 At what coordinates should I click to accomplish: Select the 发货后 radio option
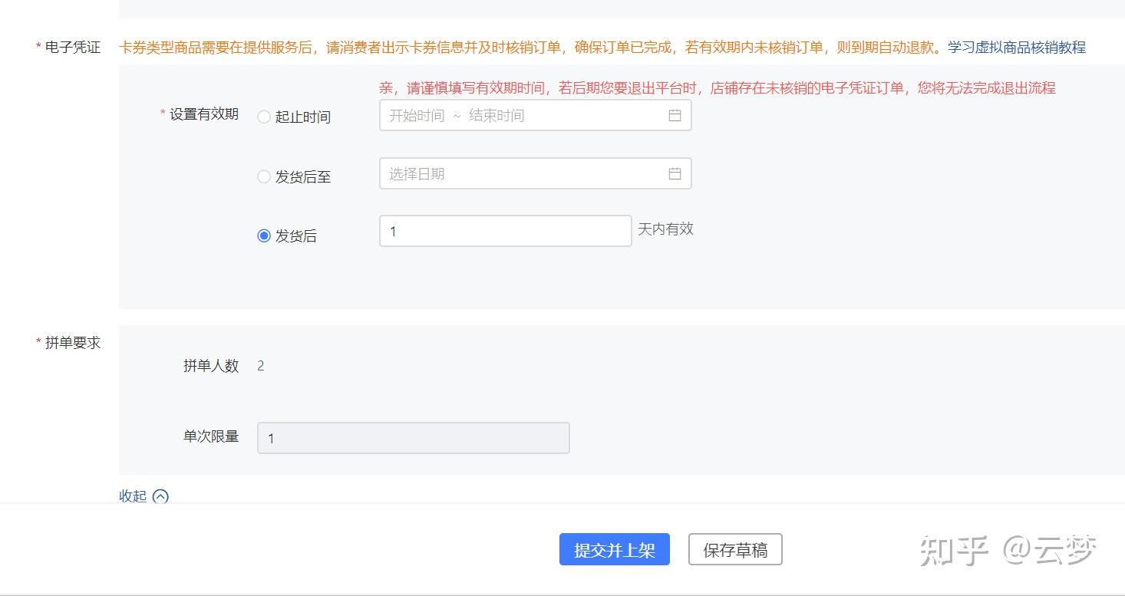click(264, 236)
